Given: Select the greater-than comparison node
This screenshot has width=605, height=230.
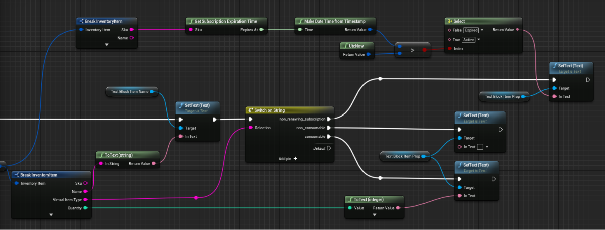Looking at the screenshot, I should click(x=413, y=50).
